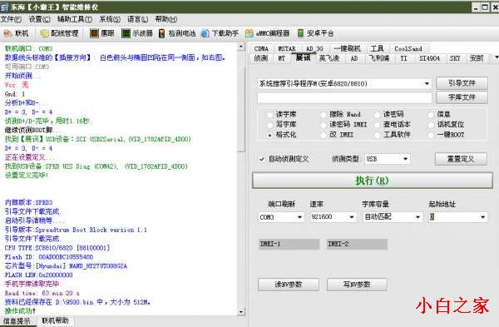Click the tab-row overflow arrow beside 安凯
Viewport: 499px width, 327px height.
tap(497, 57)
